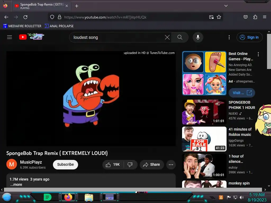Image resolution: width=271 pixels, height=203 pixels.
Task: Click the browser forward arrow
Action: click(16, 17)
